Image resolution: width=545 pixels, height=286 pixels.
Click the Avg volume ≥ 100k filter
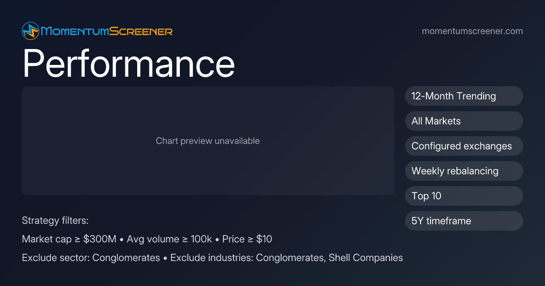[169, 239]
